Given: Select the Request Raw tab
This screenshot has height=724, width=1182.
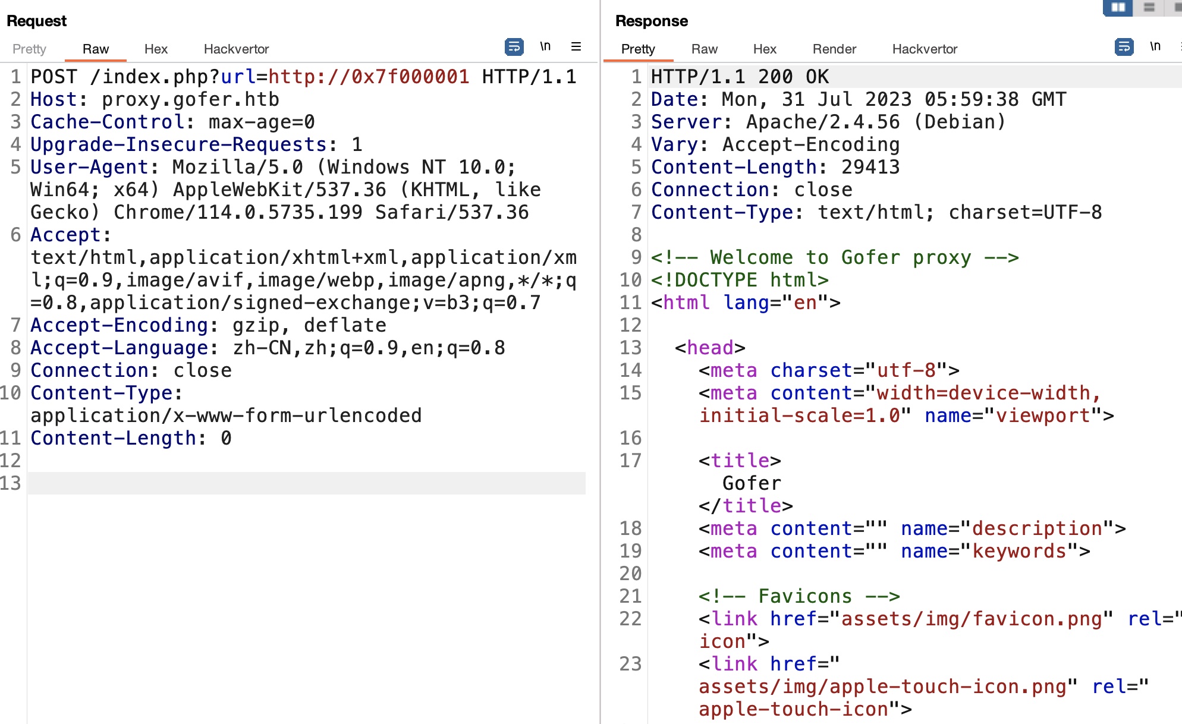Looking at the screenshot, I should 95,49.
